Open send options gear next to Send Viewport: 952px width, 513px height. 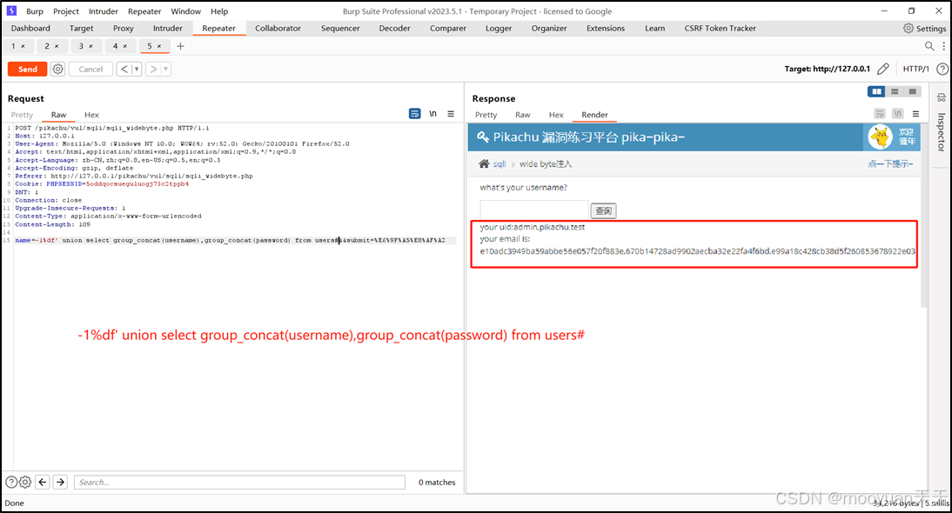click(57, 70)
